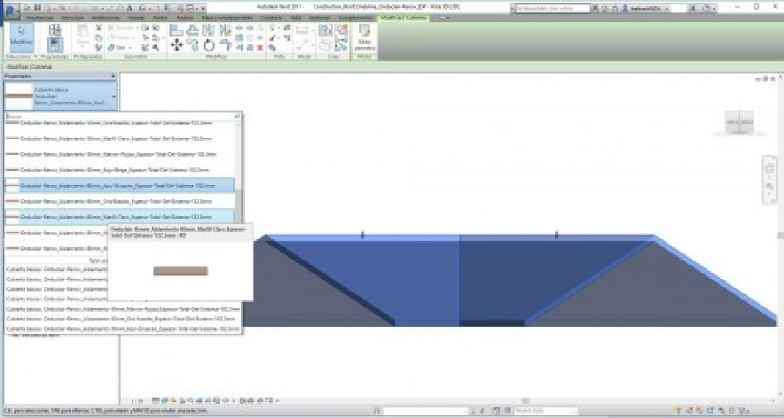Click the Cortar geometry tool

[120, 38]
